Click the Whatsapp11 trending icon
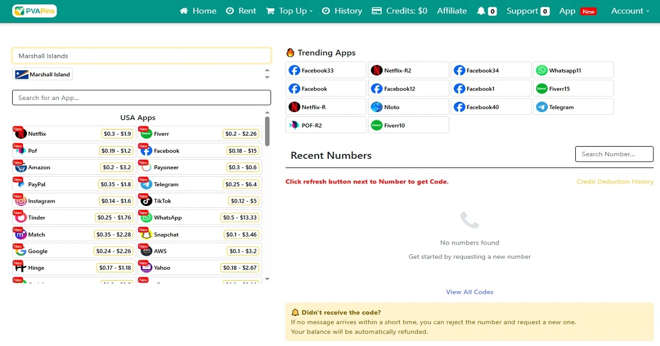Screen dimensions: 660x346 [542, 70]
